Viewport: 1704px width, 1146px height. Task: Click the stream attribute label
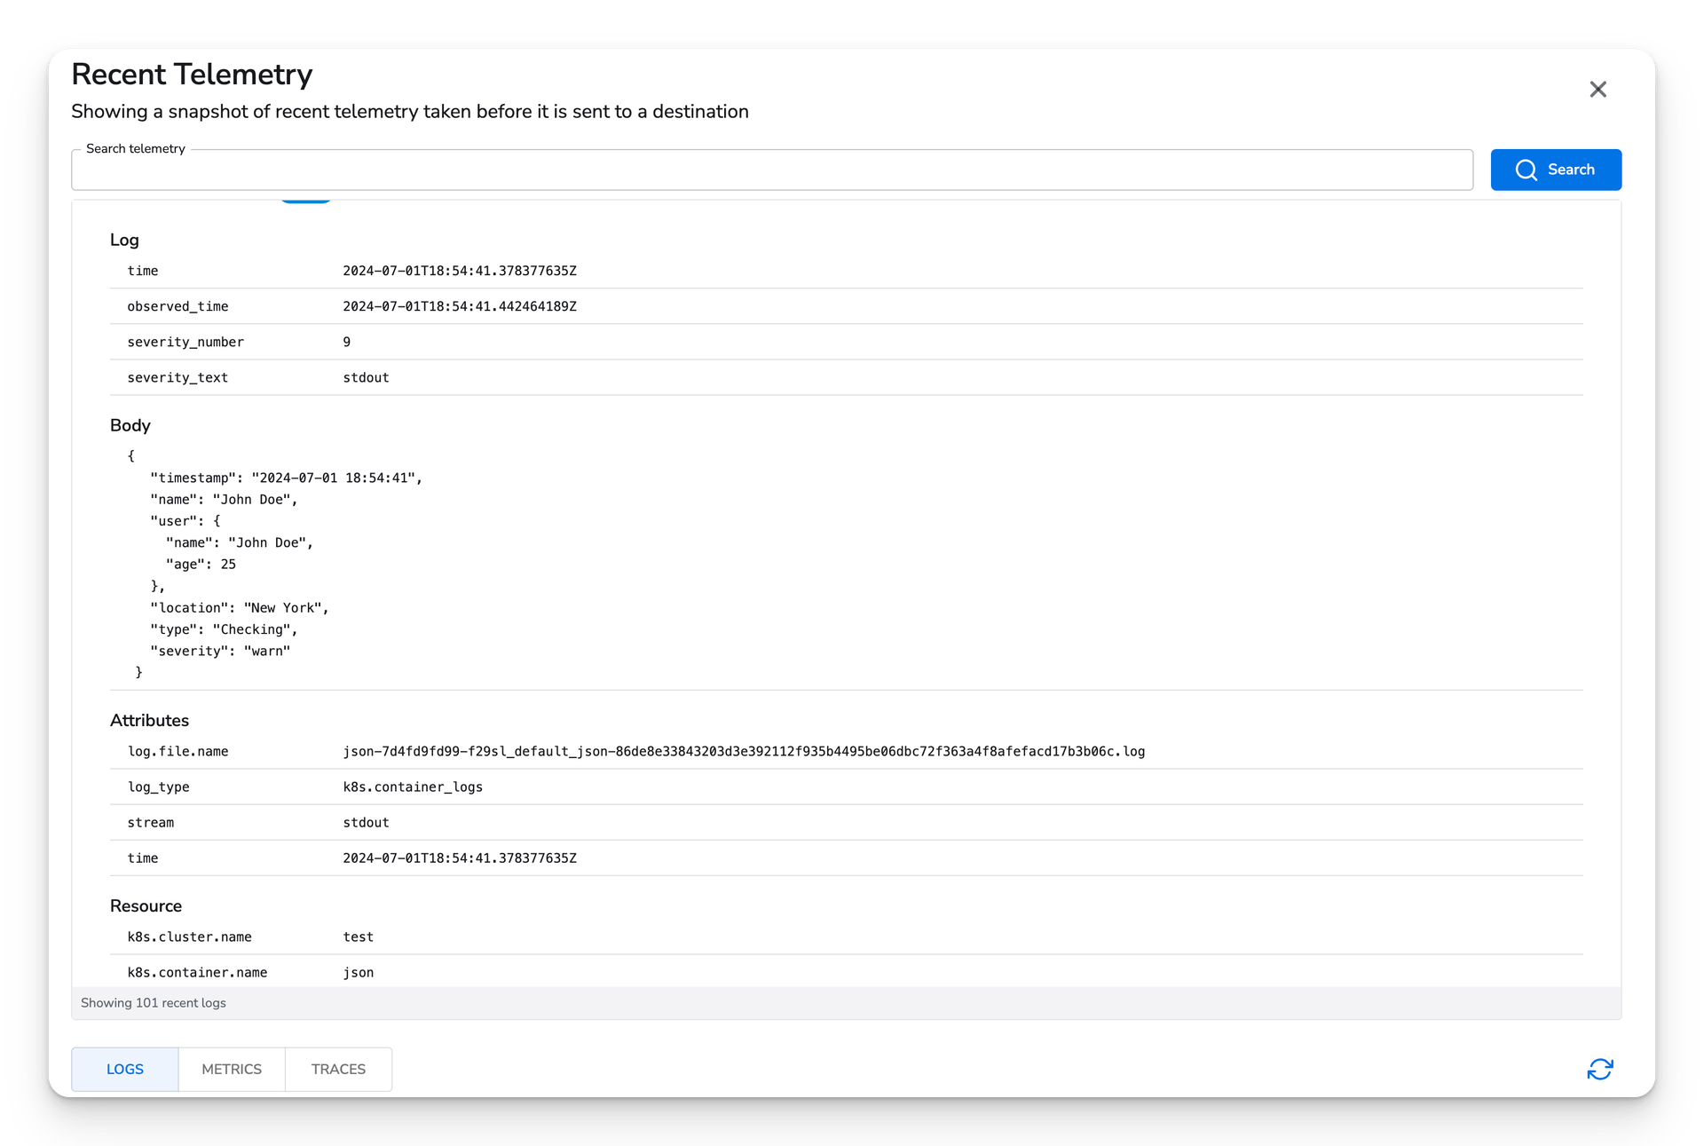coord(151,822)
